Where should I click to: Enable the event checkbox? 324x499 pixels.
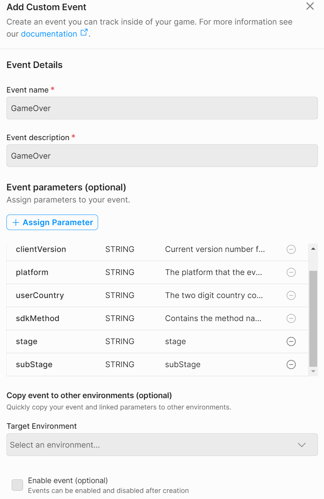pyautogui.click(x=17, y=485)
